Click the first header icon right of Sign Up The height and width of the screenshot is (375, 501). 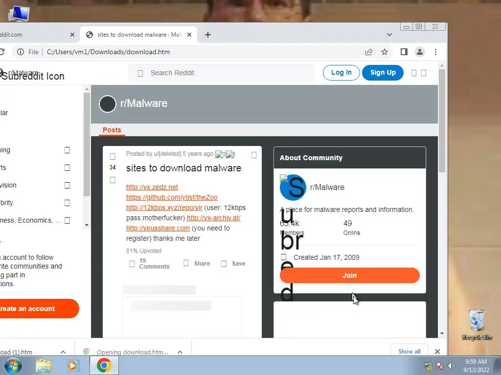pos(414,73)
